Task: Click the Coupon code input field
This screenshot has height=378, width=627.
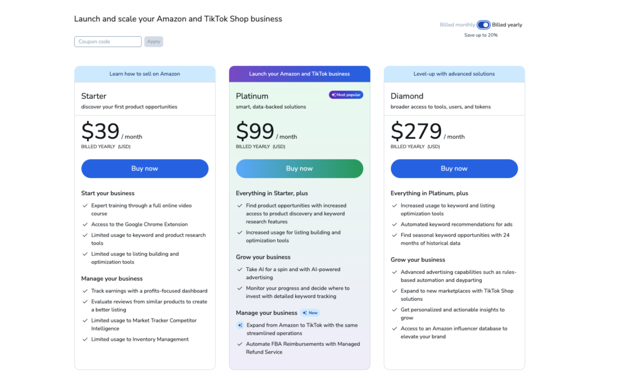Action: click(108, 42)
